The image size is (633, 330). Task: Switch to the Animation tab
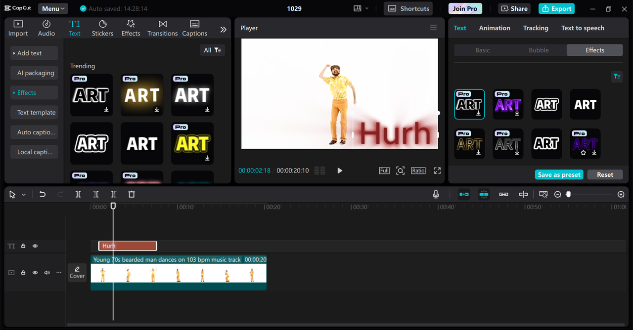pyautogui.click(x=495, y=28)
